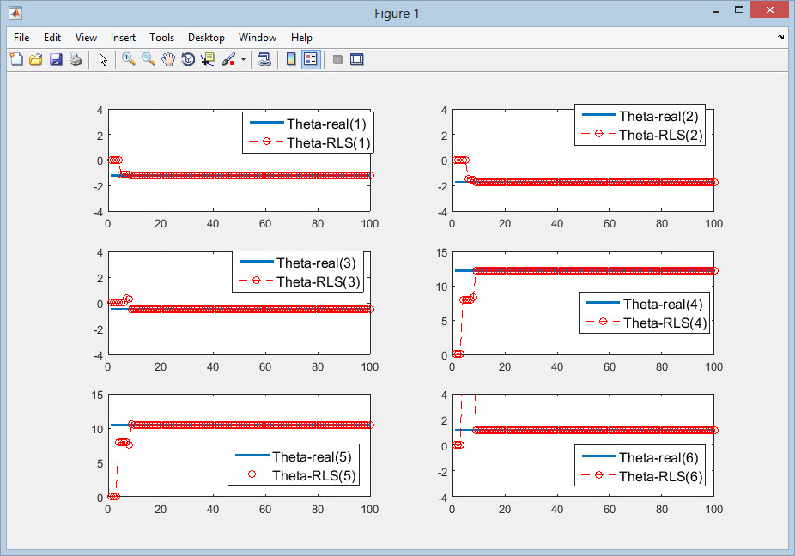Open the View menu
This screenshot has height=556, width=795.
click(x=86, y=38)
